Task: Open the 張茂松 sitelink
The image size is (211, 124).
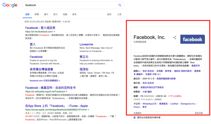Action: [84, 69]
